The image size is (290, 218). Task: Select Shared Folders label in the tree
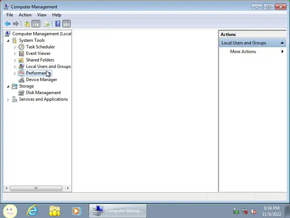click(40, 60)
